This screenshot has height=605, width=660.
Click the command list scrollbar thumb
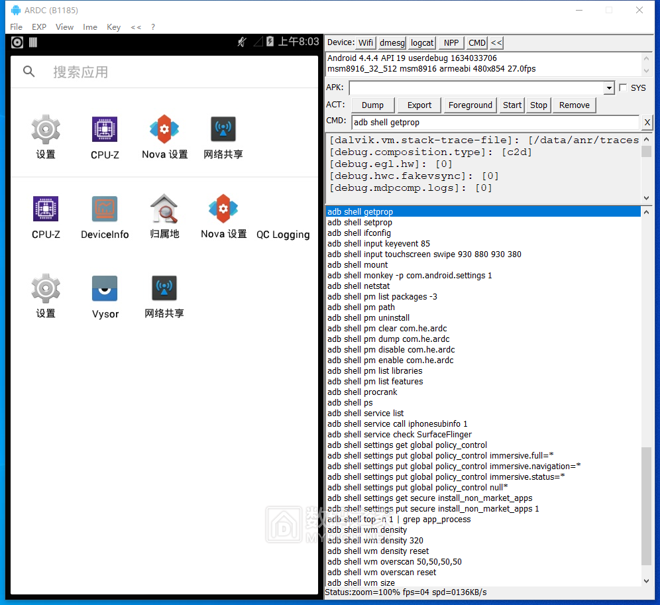646,506
